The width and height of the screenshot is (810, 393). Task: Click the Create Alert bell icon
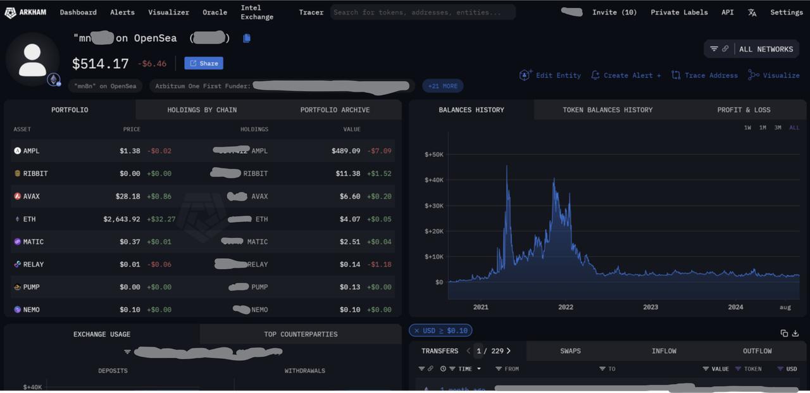[595, 75]
